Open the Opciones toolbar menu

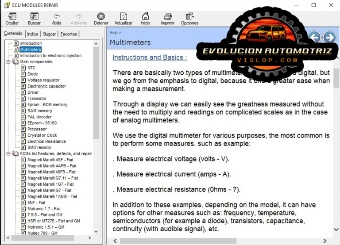[189, 19]
